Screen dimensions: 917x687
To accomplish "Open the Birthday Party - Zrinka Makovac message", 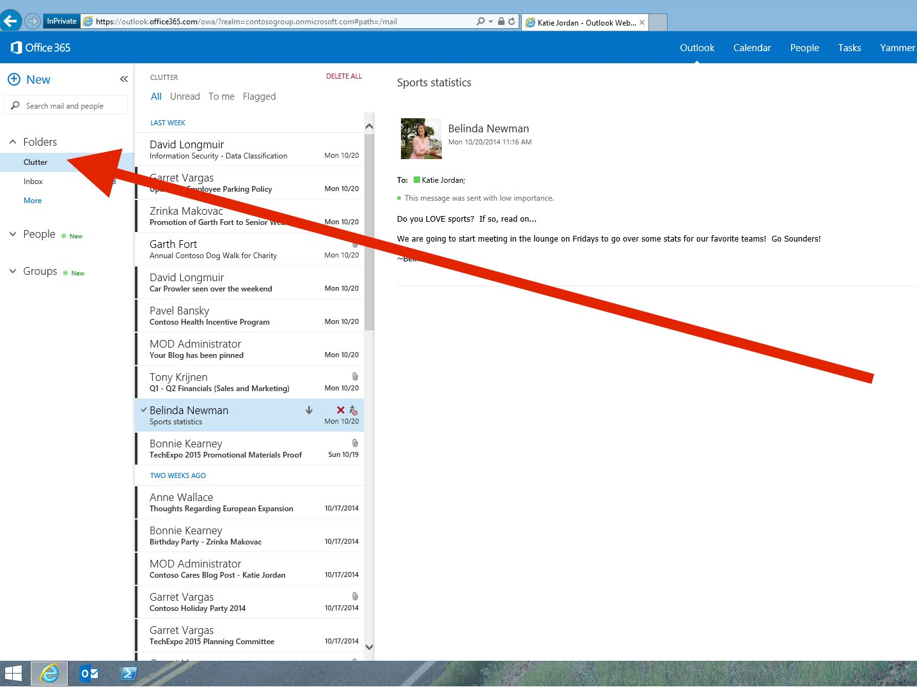I will [249, 536].
